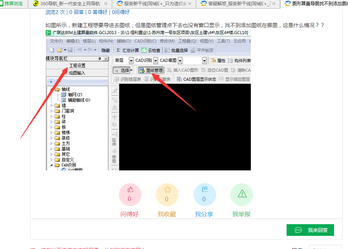
Task: Pin the 模块导航栏 panel
Action: pyautogui.click(x=100, y=59)
